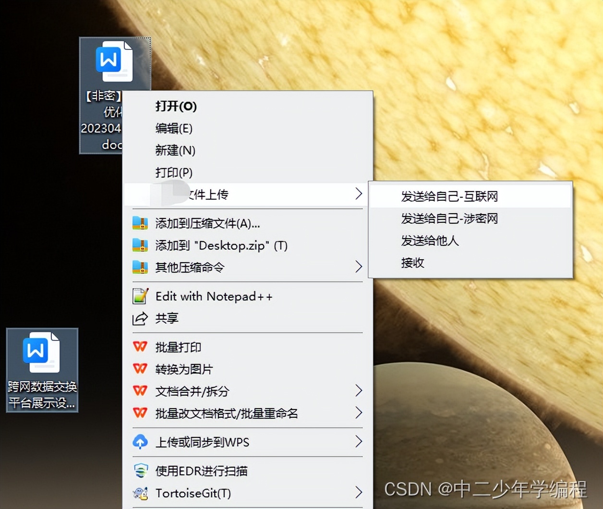Viewport: 603px width, 509px height.
Task: Click 新建(N) in the context menu
Action: point(175,150)
